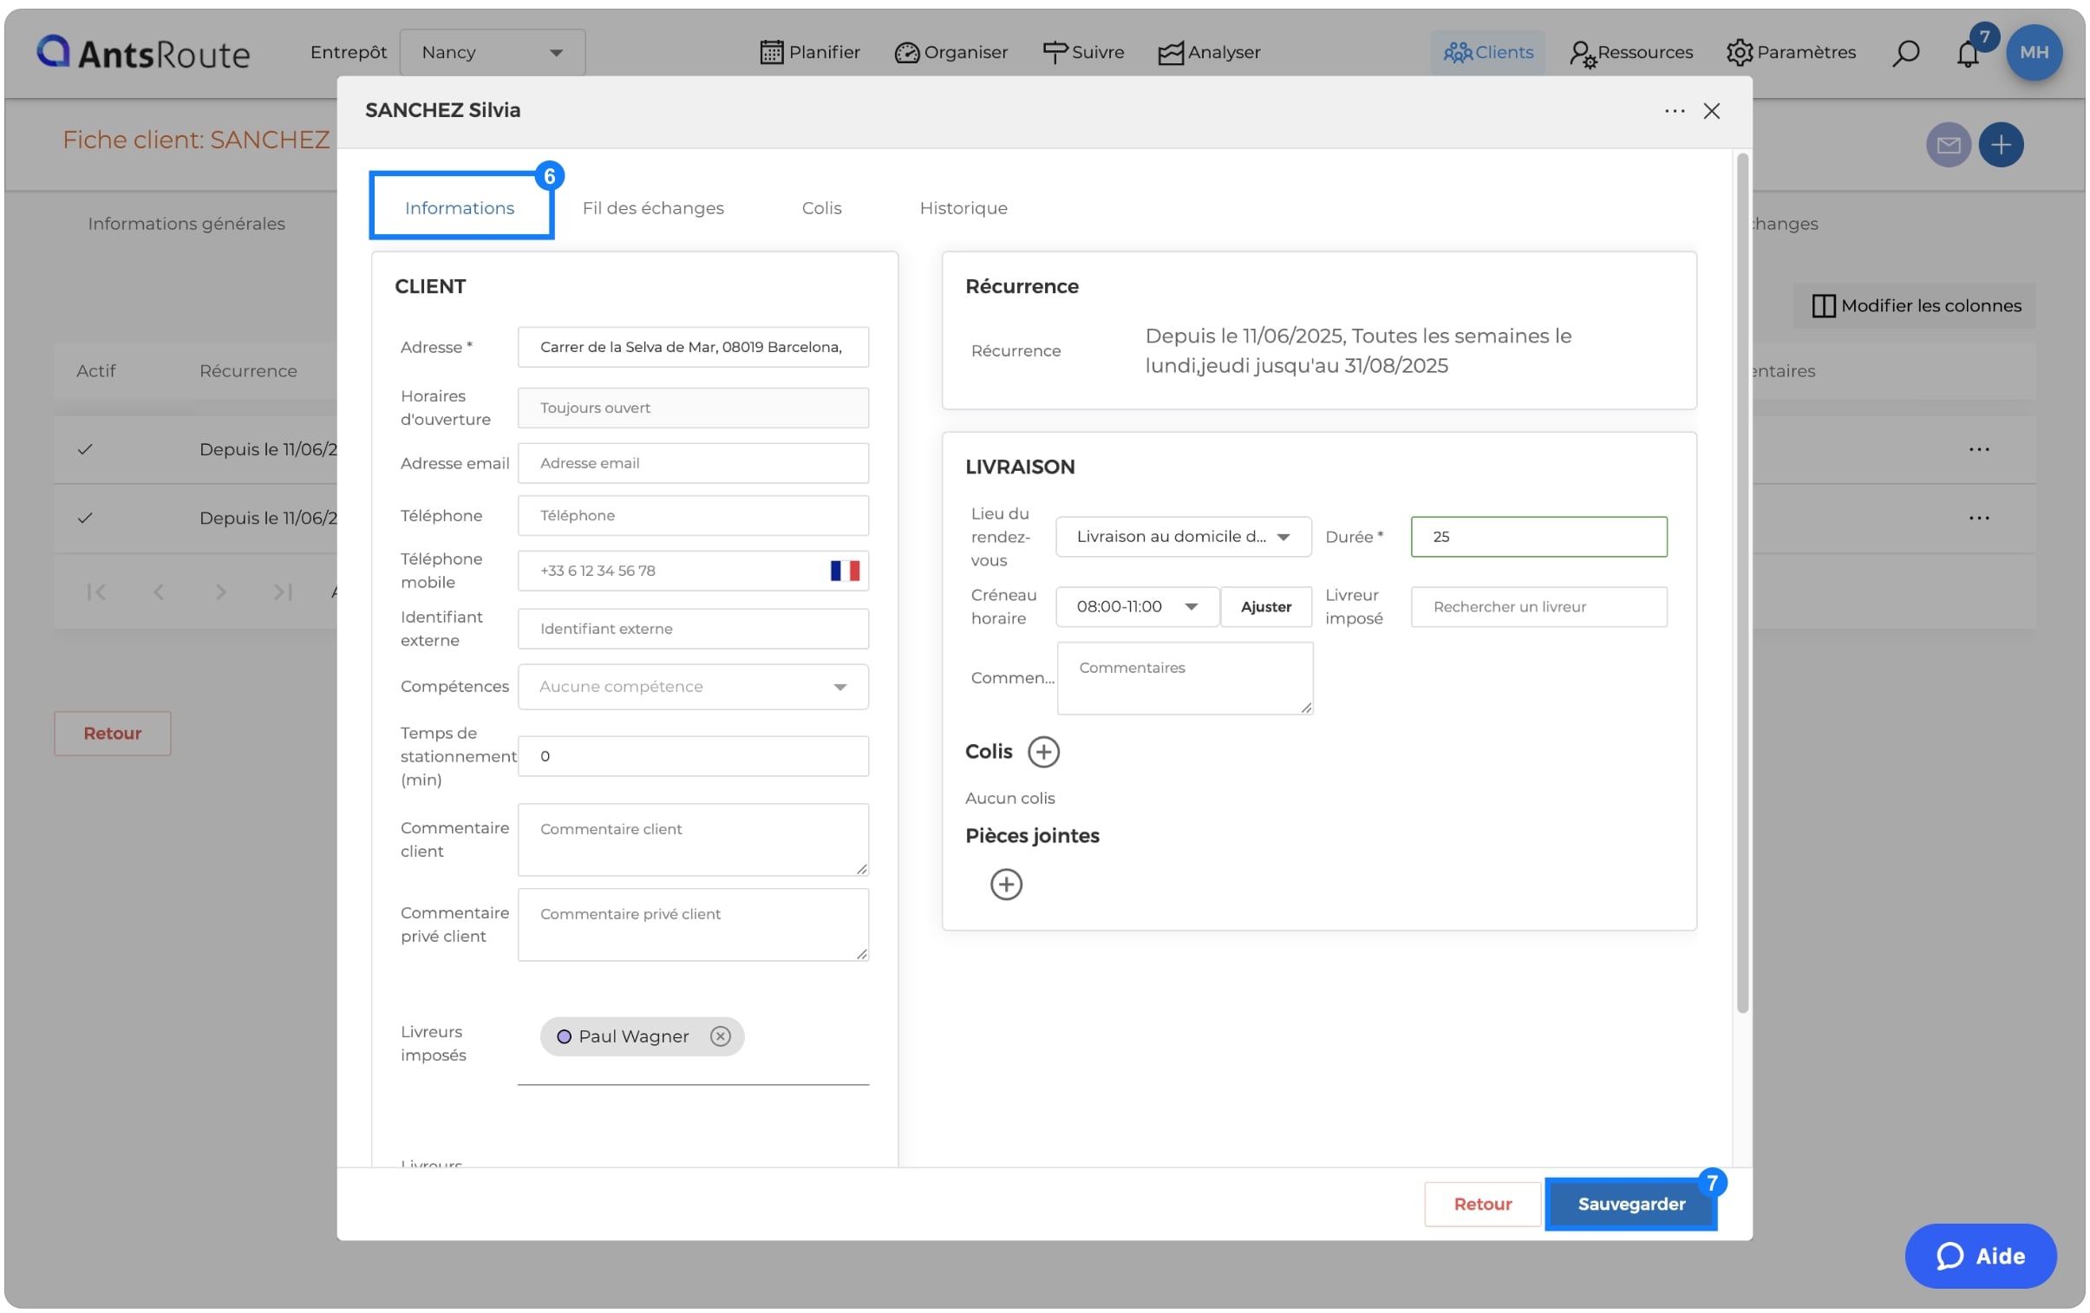Open the Aide chat button
Viewport: 2090px width, 1313px height.
[x=1979, y=1255]
